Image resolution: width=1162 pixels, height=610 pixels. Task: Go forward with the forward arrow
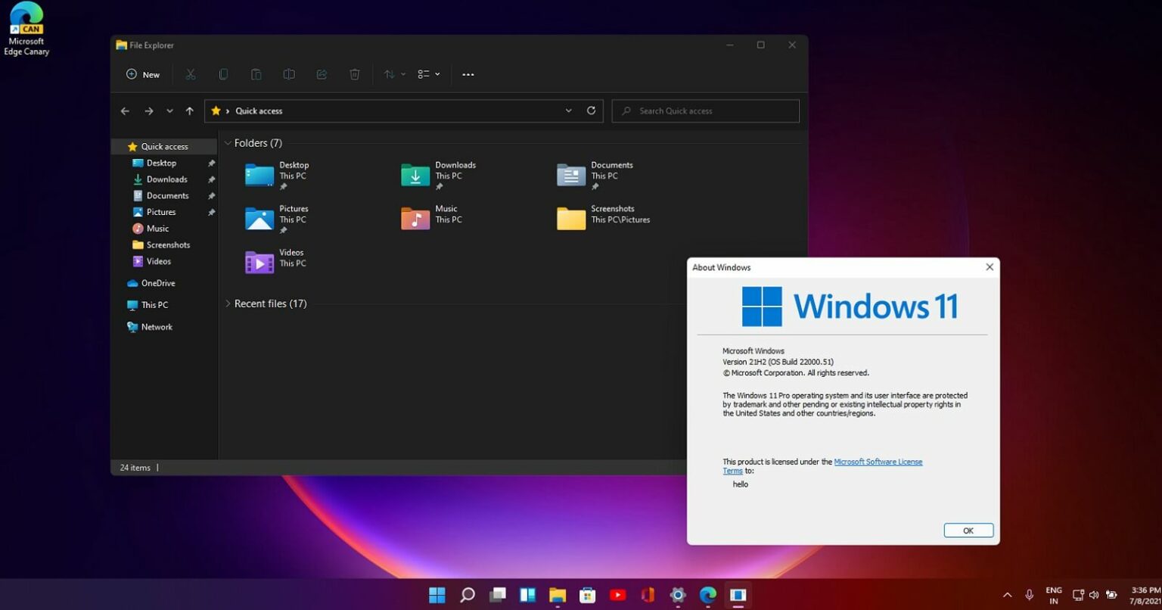(149, 111)
